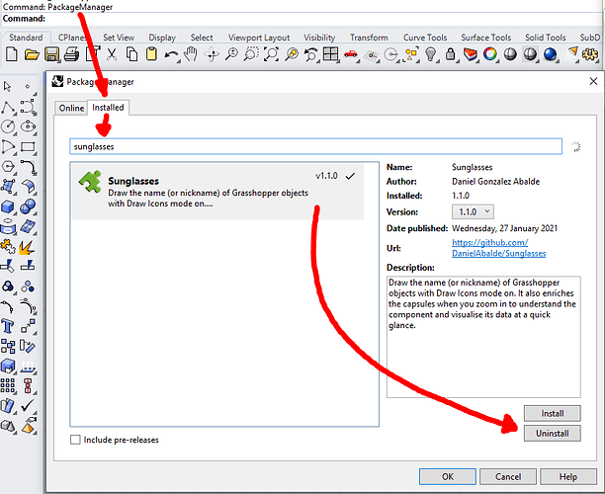Click the red car icon
This screenshot has width=605, height=494.
tap(351, 54)
